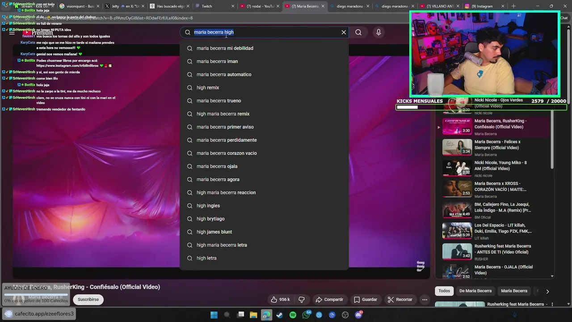Select suggestion 'maria becerra mi debilidad'
Viewport: 572px width, 322px height.
264,48
